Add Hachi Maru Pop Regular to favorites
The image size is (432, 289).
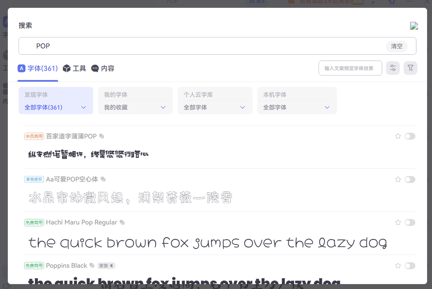coord(398,223)
